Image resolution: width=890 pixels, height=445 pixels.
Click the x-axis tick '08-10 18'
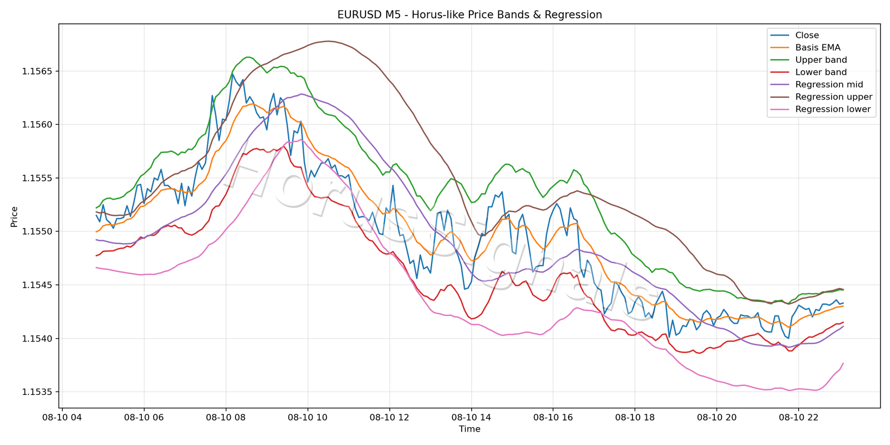point(635,417)
